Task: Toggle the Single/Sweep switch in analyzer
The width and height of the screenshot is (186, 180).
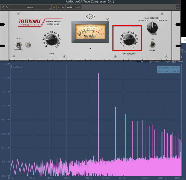Action: [174, 62]
